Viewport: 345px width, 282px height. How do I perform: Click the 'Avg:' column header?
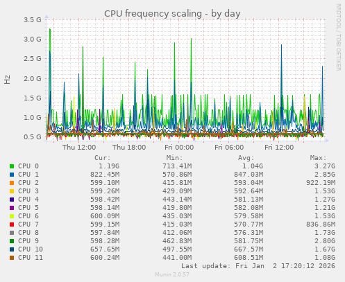click(x=246, y=158)
